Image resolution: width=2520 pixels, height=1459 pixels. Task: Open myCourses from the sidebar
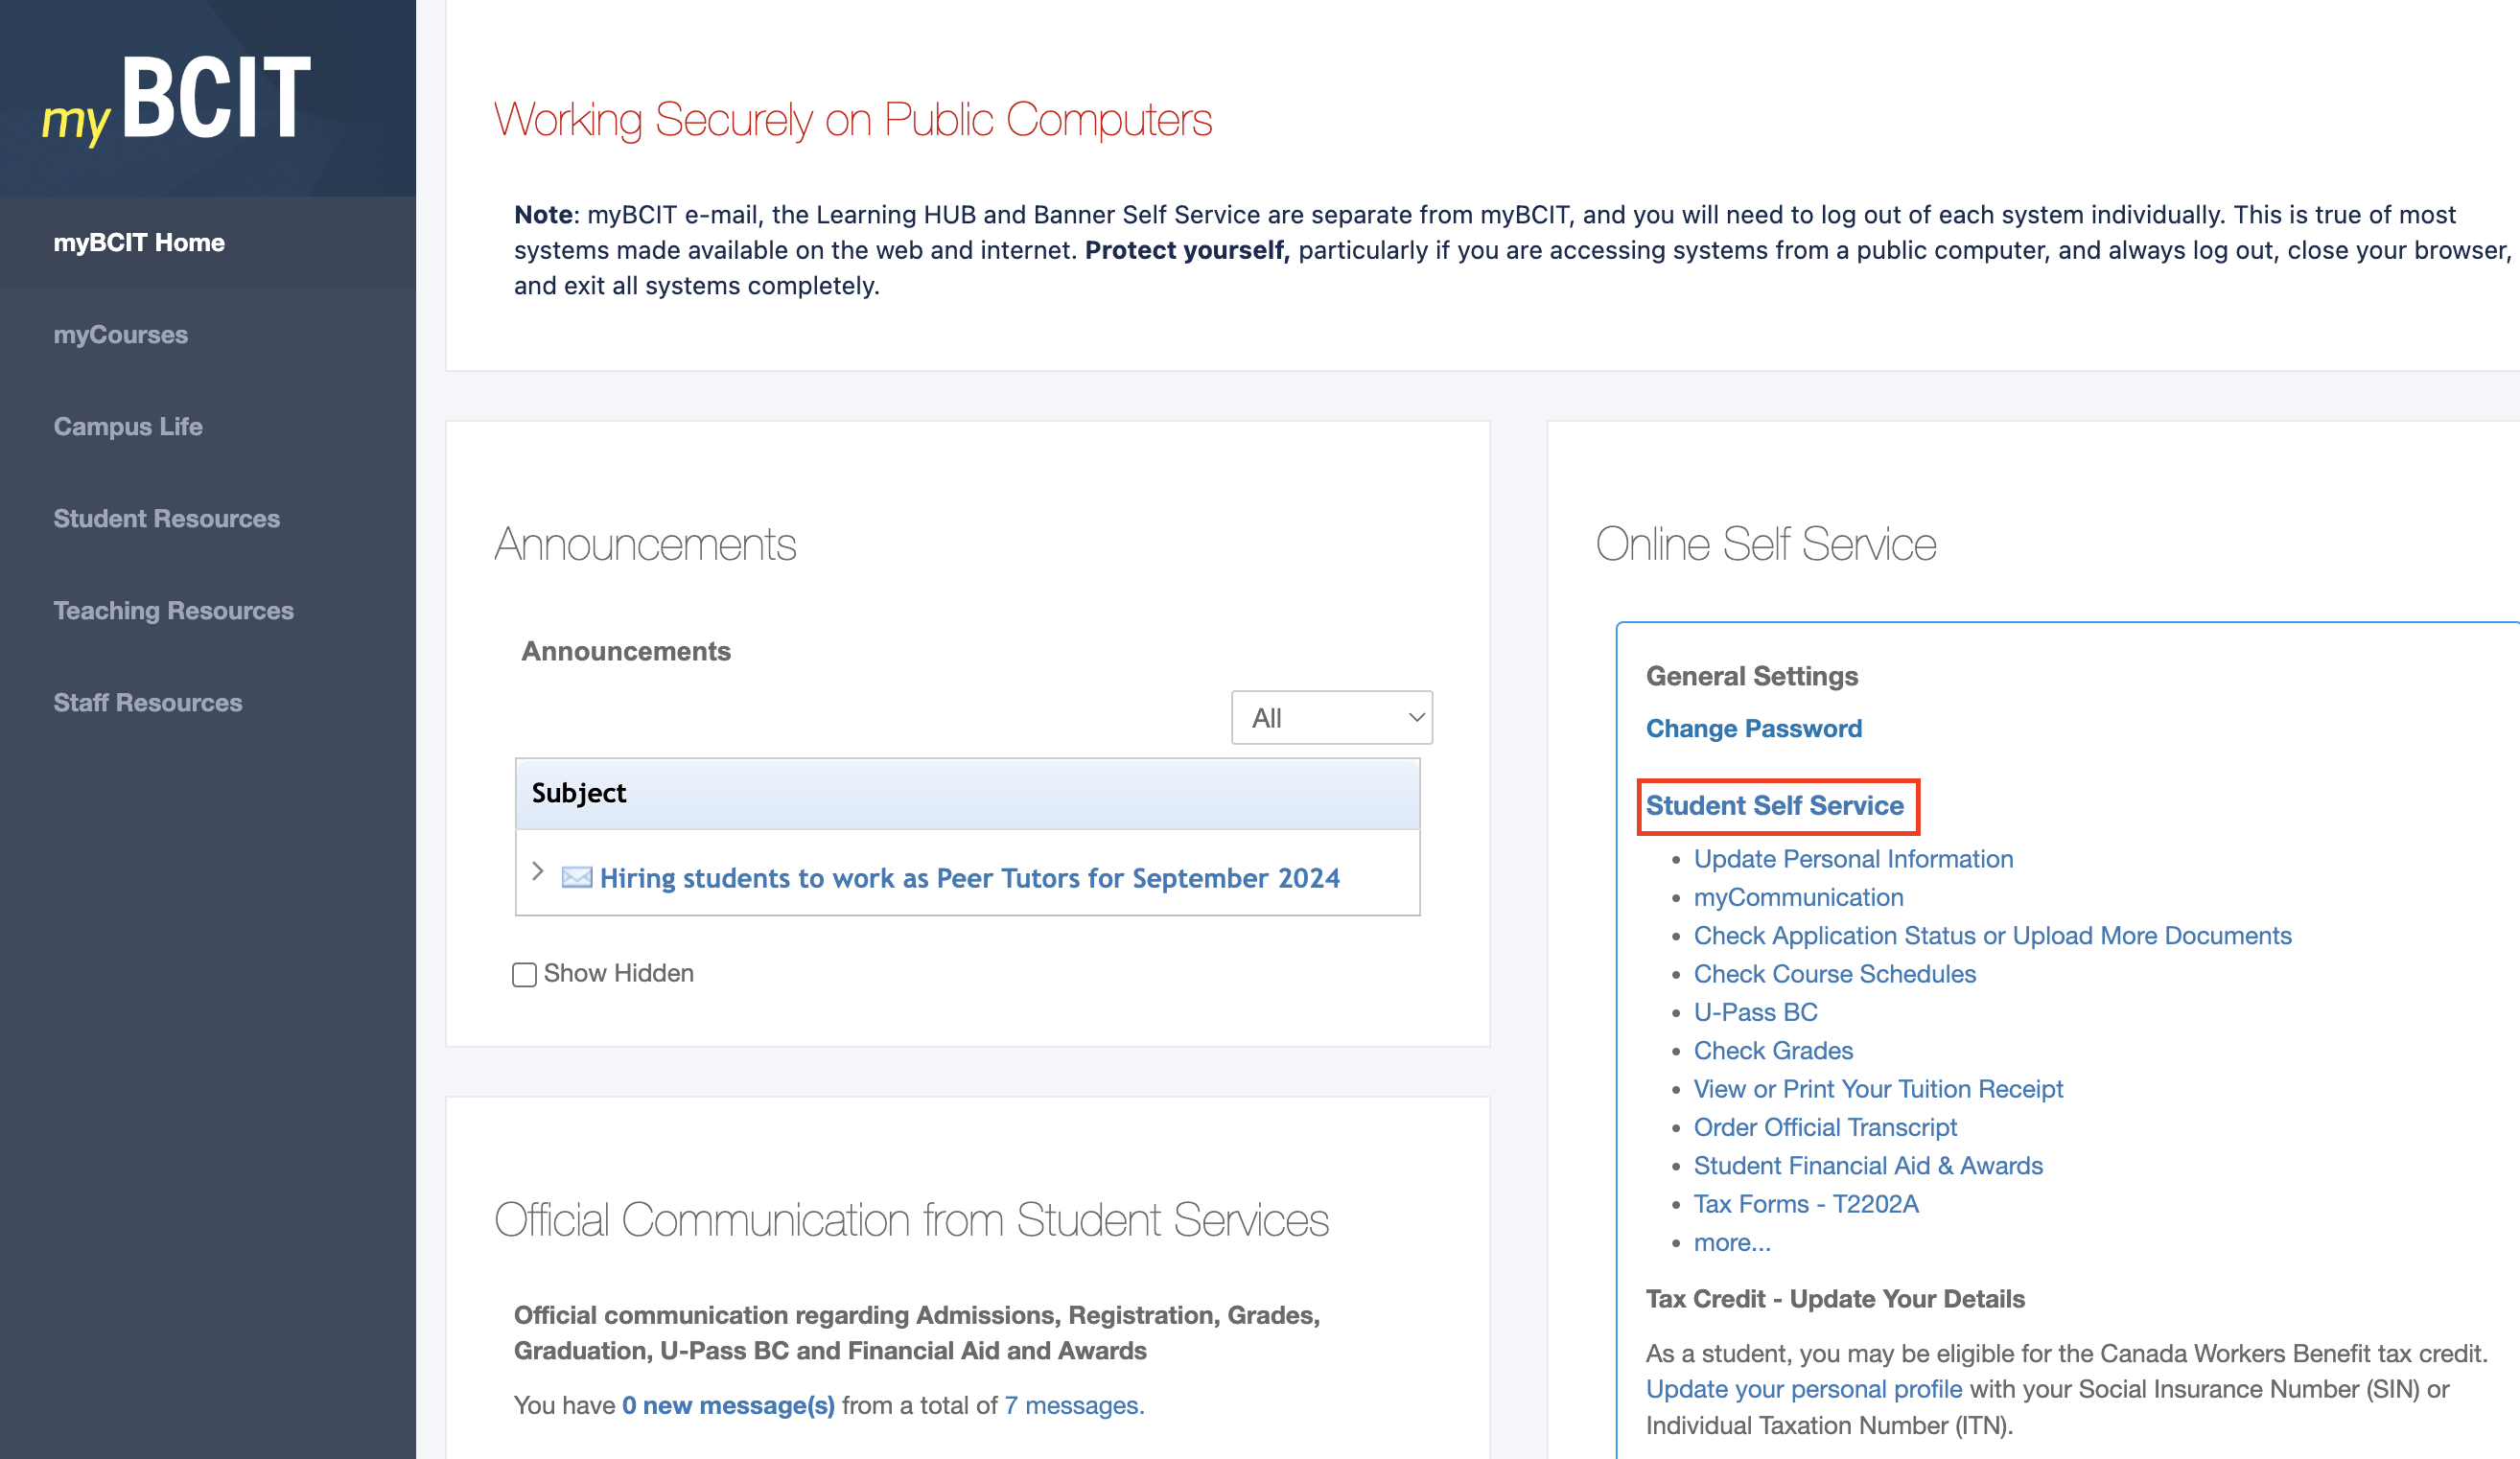point(120,335)
